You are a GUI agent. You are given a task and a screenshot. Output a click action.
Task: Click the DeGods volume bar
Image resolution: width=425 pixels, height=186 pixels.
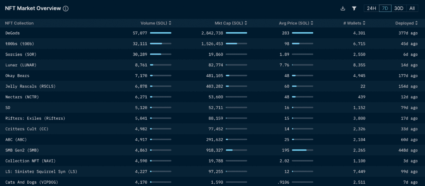161,33
